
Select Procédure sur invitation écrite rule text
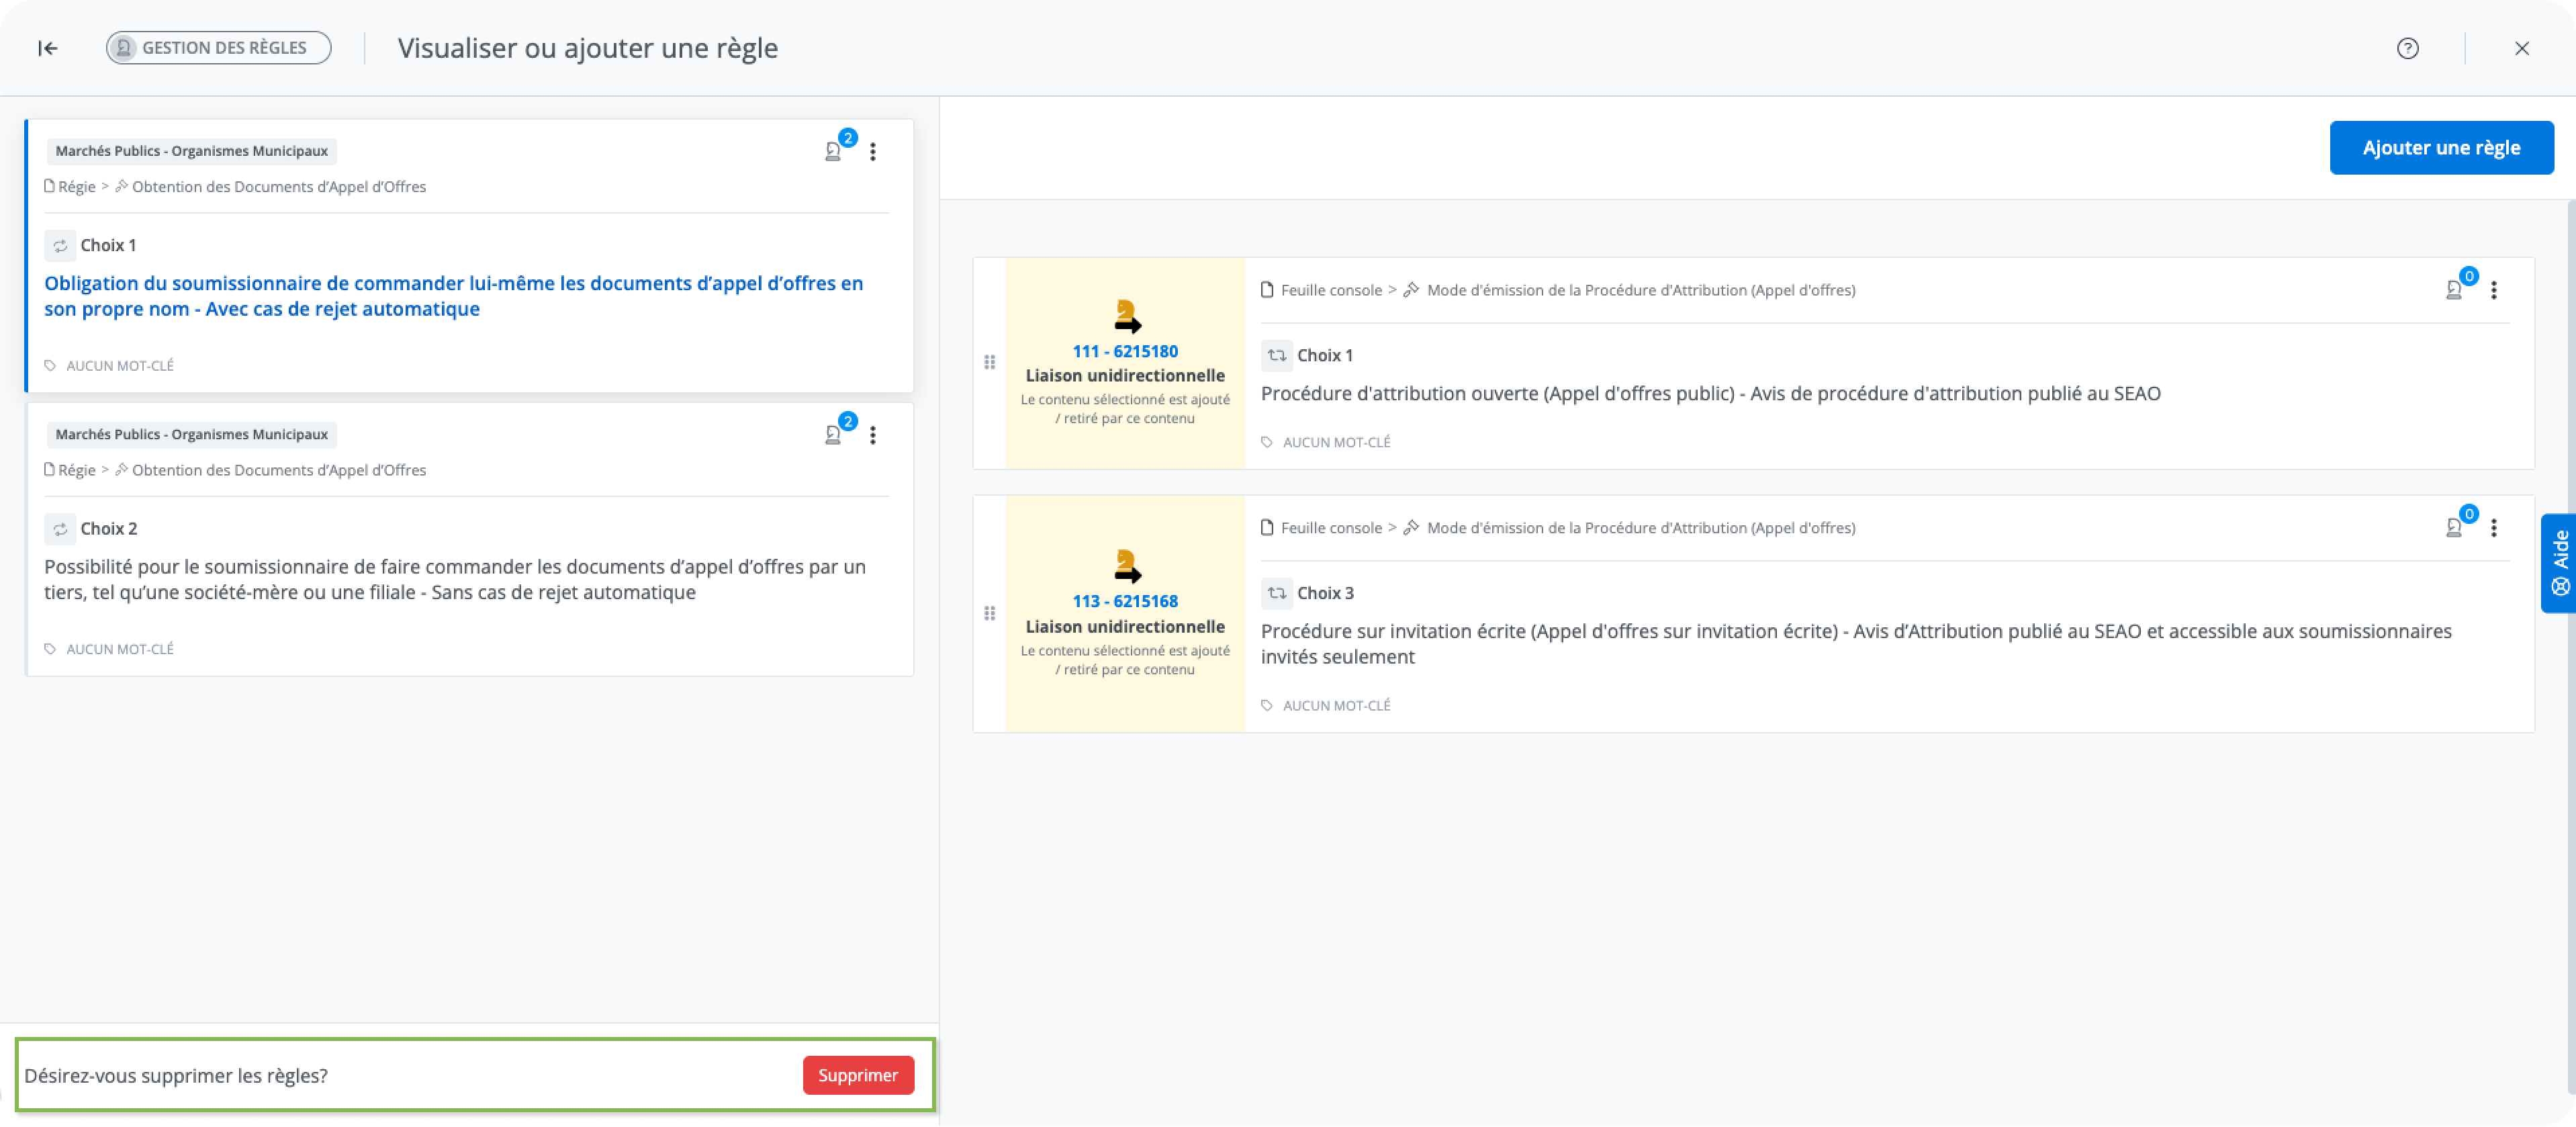[x=1855, y=644]
